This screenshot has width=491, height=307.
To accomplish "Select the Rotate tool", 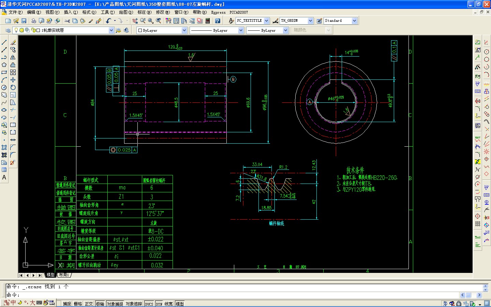I will point(13,87).
